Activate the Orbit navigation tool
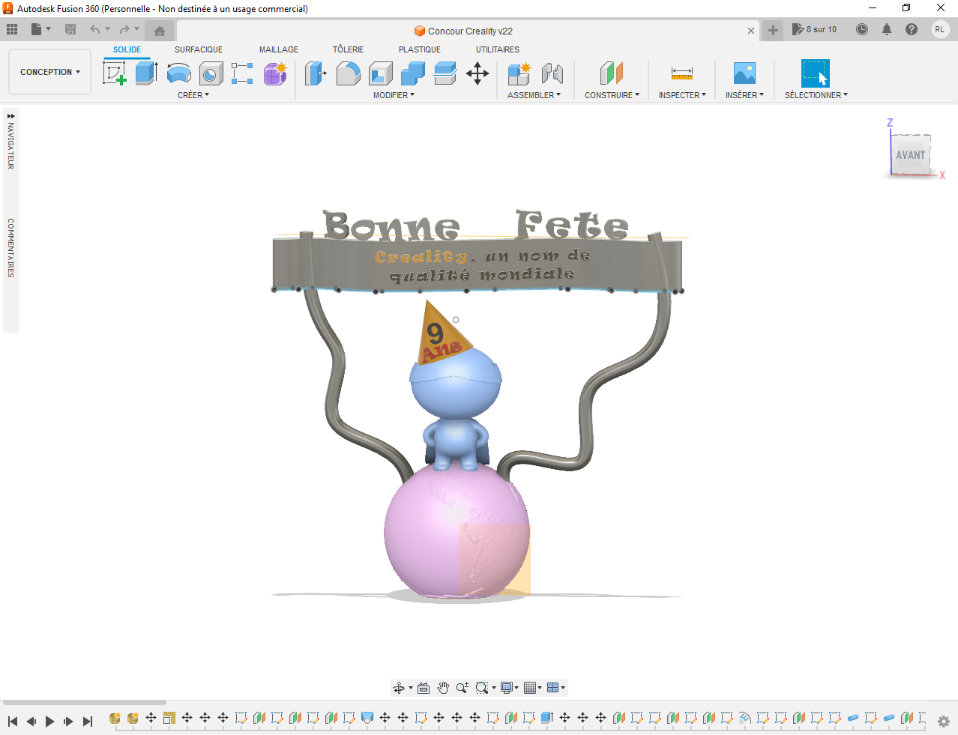This screenshot has width=958, height=735. [x=399, y=688]
